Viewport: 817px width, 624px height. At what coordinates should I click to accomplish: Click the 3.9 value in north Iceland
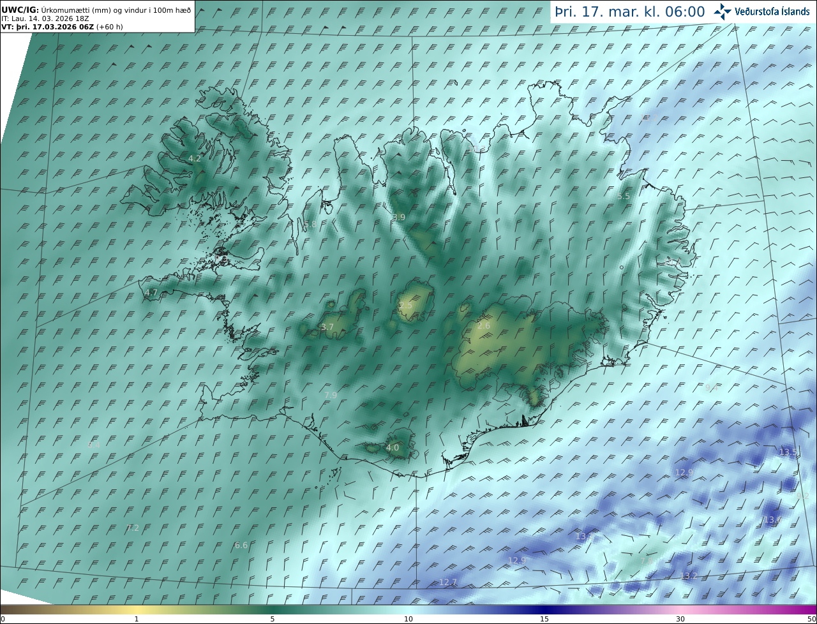tap(399, 218)
